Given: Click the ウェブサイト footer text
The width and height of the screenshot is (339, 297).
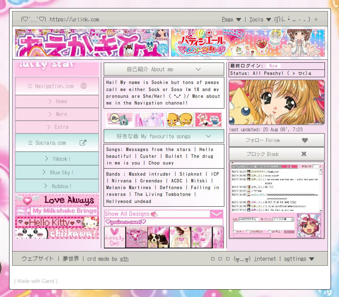Looking at the screenshot, I should 38,259.
